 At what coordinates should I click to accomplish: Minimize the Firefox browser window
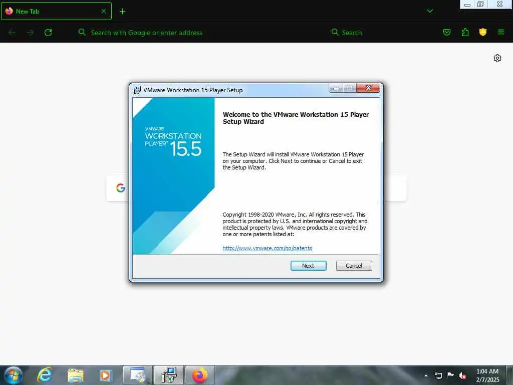coord(467,4)
